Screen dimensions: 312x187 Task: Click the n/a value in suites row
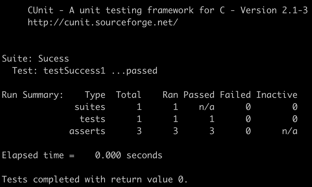[207, 107]
